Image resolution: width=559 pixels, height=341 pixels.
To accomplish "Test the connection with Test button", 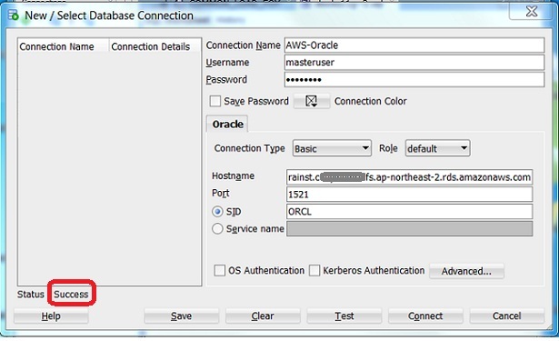I will [344, 316].
